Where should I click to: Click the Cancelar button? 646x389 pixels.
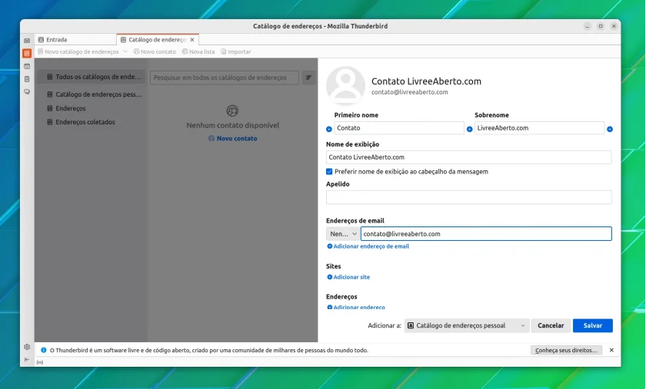click(x=551, y=325)
